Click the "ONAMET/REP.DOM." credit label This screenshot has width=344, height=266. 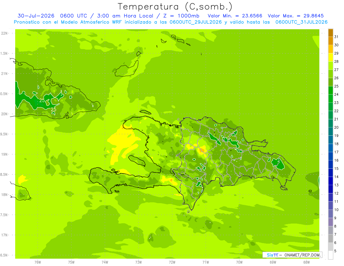(303, 255)
